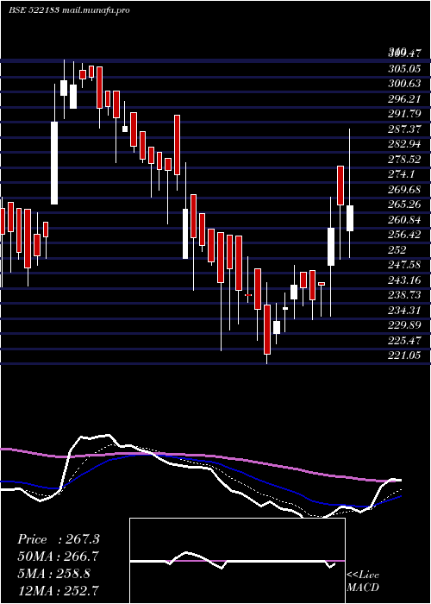Select the 229.89 price level label
This screenshot has width=431, height=604.
click(x=403, y=324)
